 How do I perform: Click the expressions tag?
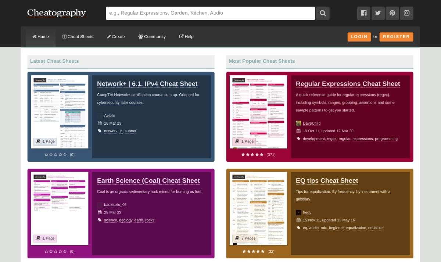click(362, 139)
